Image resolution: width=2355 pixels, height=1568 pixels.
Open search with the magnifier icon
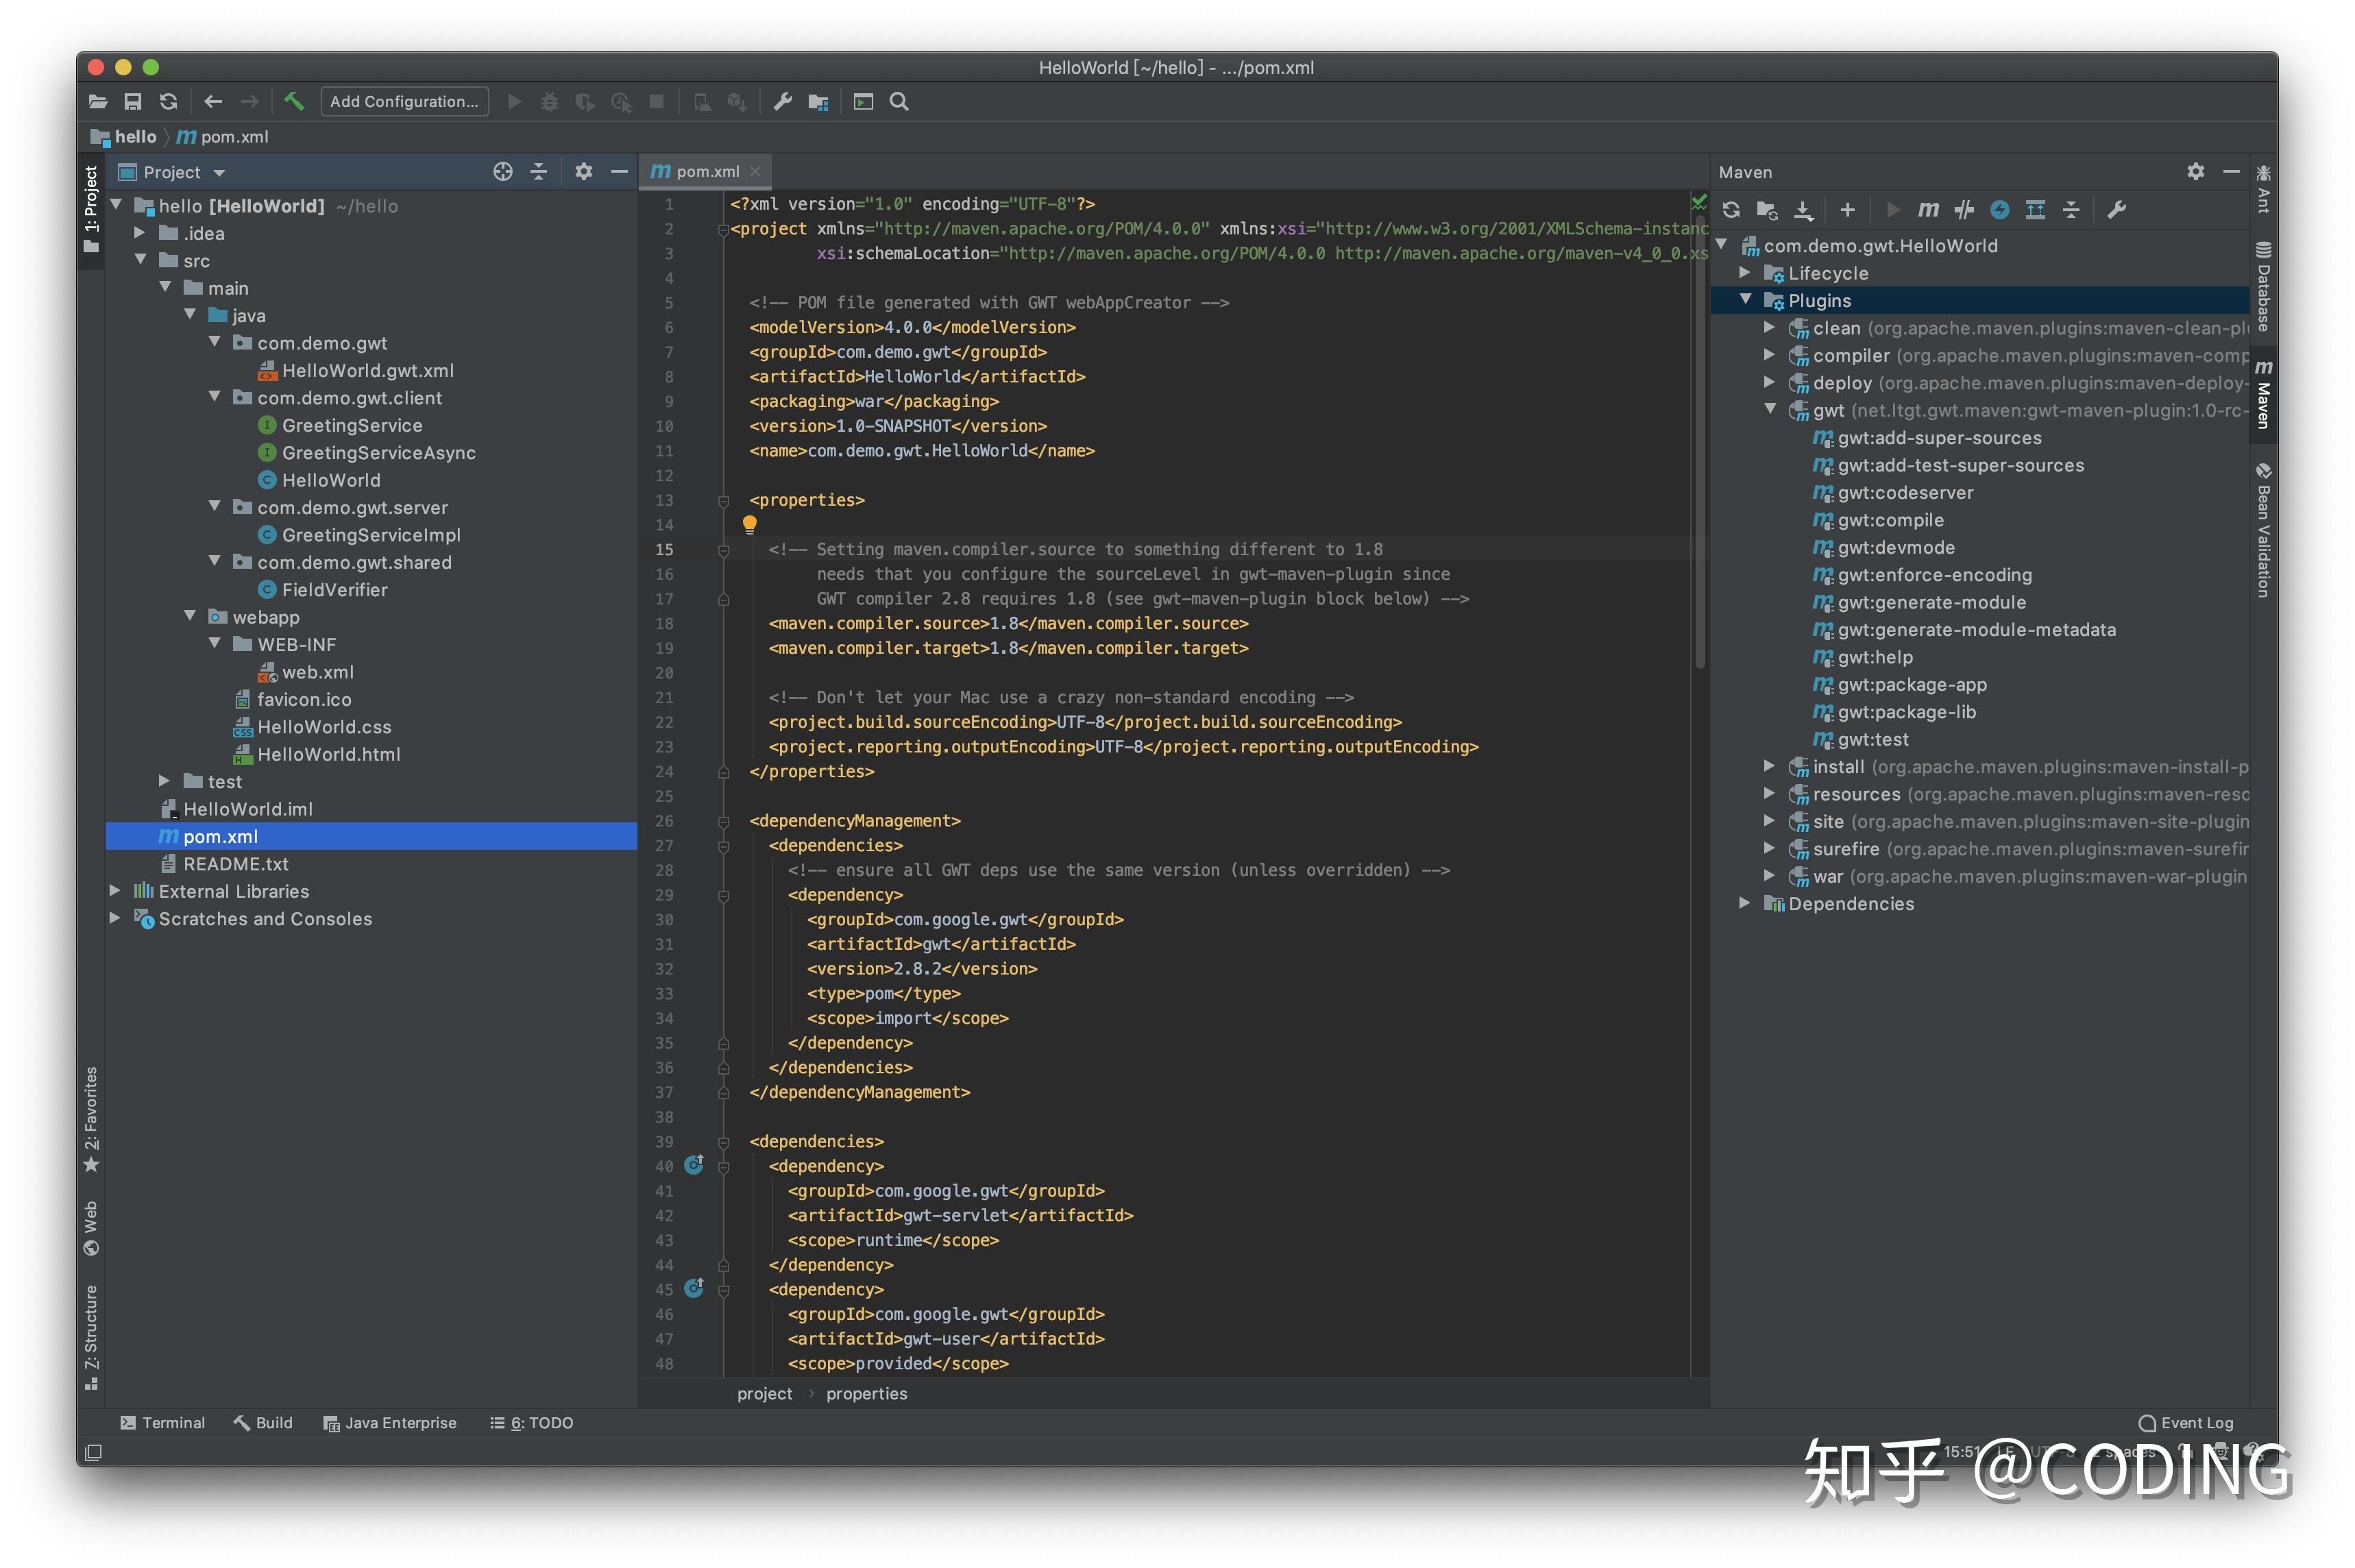[899, 101]
